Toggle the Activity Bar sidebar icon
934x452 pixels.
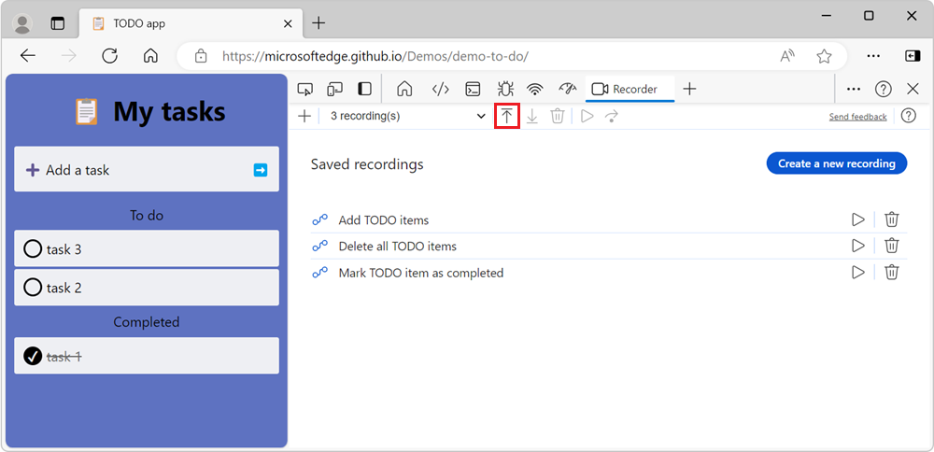click(364, 90)
